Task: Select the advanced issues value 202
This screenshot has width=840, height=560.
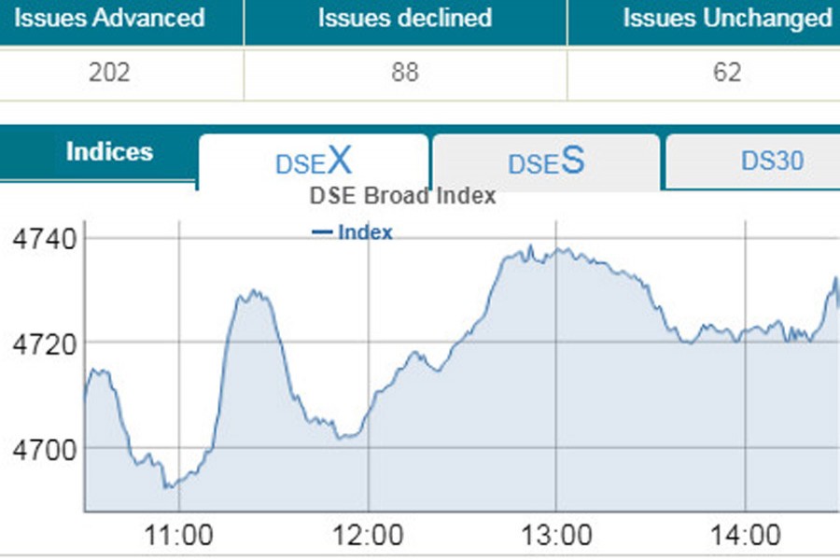Action: [109, 72]
